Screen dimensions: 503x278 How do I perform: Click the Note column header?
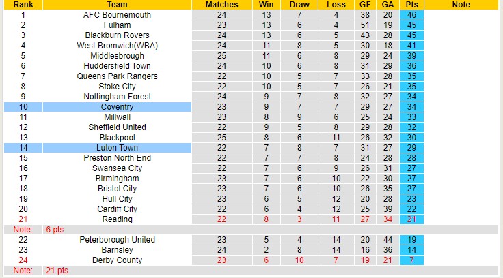coord(461,5)
